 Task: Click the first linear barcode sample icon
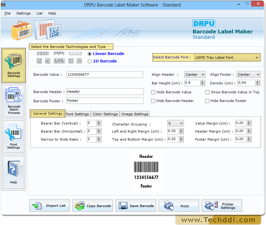[43, 54]
